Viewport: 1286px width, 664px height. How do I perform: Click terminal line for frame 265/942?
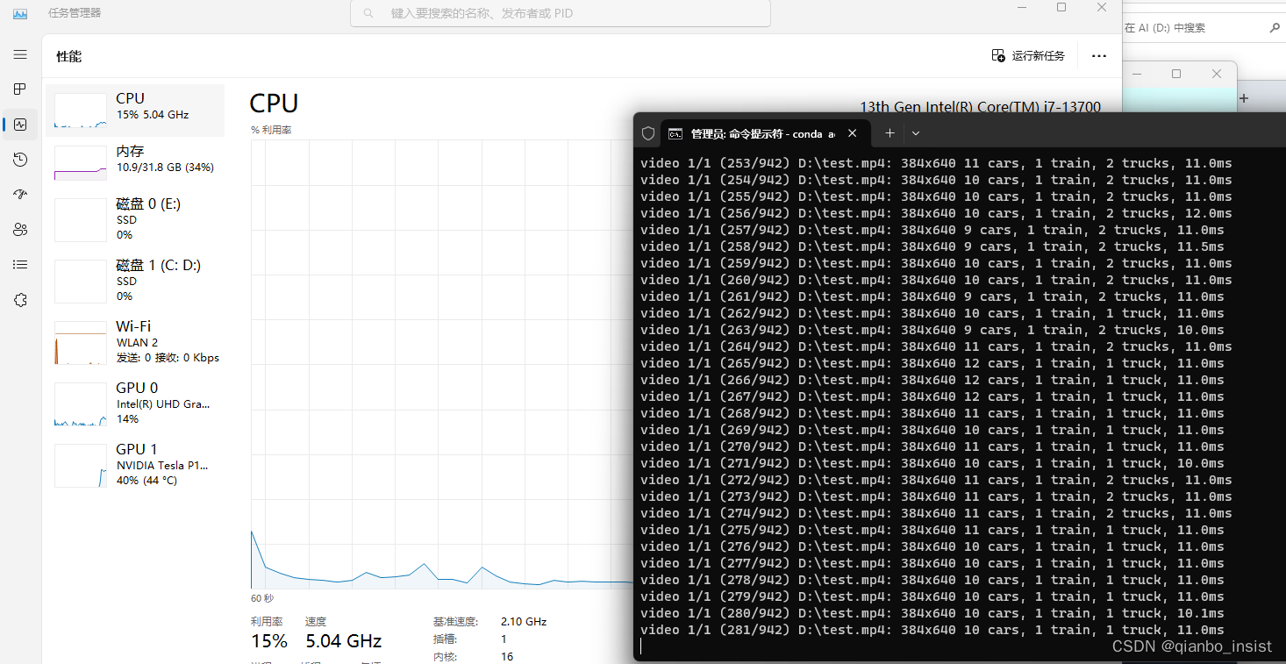[932, 363]
